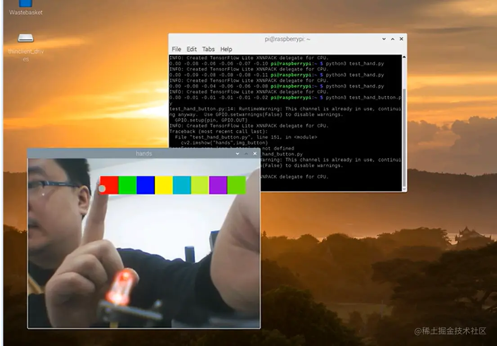Click 'GPIO.setup(pin, GPIO.OUT)' line
497x346 pixels.
click(x=211, y=120)
